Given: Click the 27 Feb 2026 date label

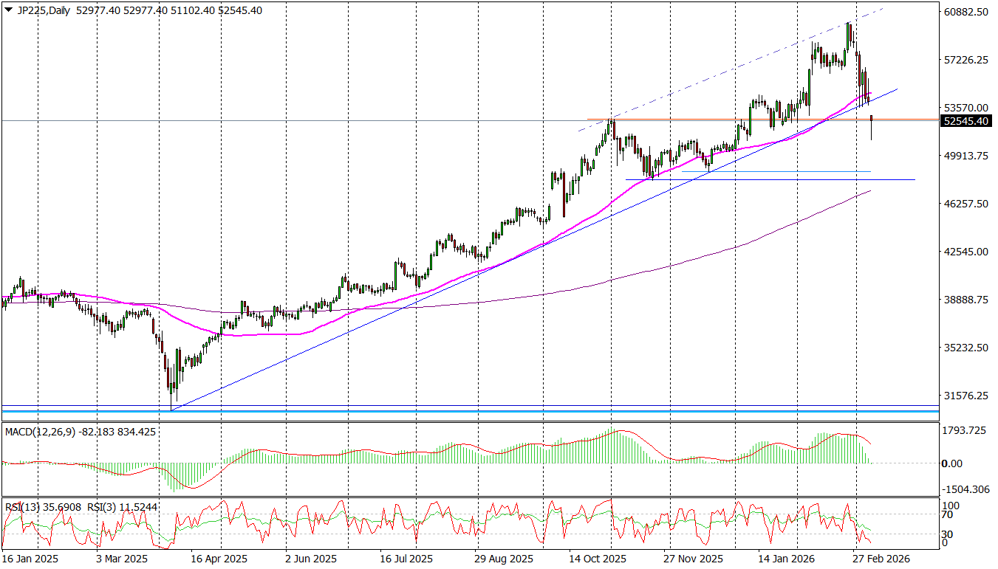Looking at the screenshot, I should click(x=879, y=559).
